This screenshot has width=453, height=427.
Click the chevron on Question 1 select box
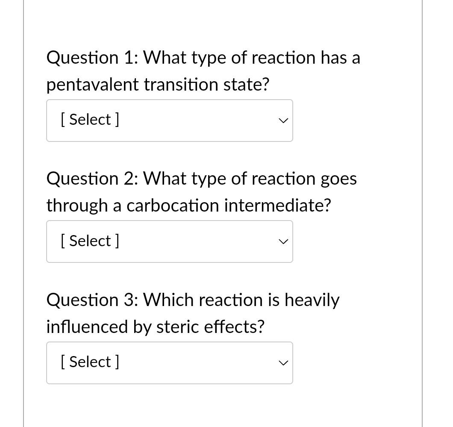[283, 121]
